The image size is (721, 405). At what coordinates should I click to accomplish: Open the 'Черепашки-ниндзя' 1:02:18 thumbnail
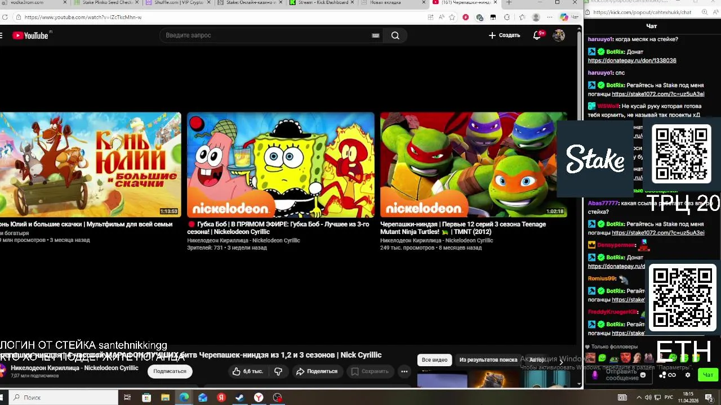[x=473, y=165]
